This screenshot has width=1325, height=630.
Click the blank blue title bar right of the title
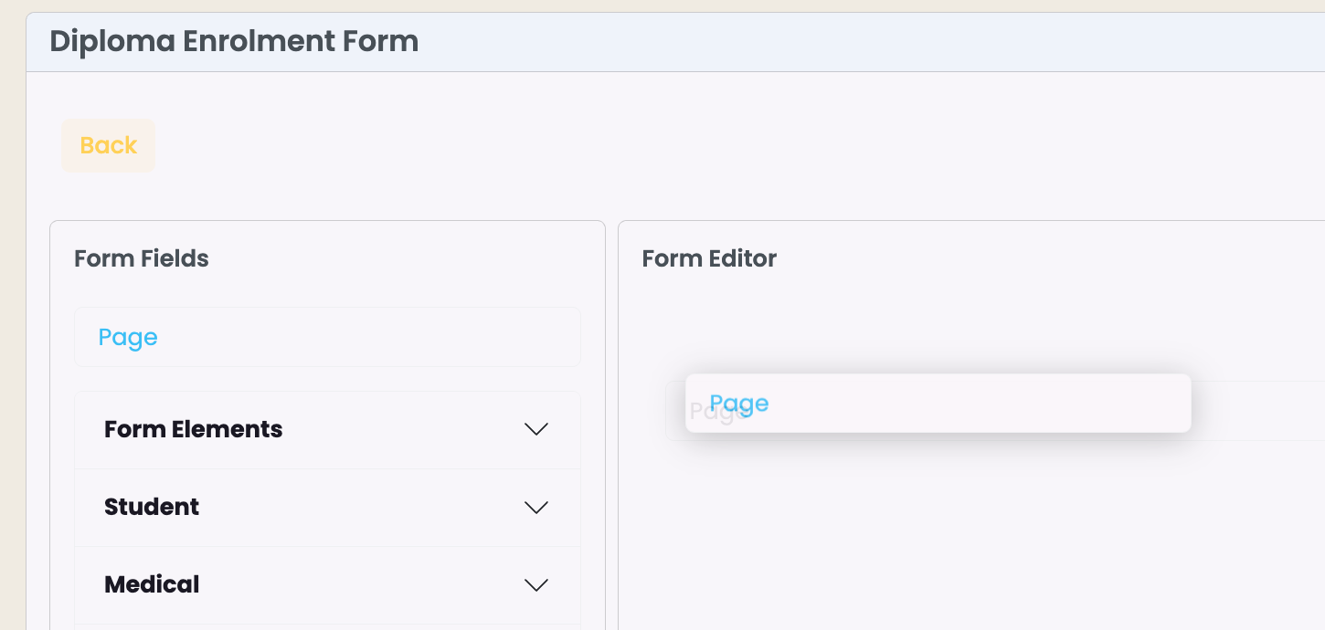point(868,42)
